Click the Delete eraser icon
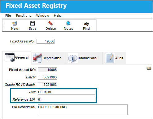 [x=50, y=23]
